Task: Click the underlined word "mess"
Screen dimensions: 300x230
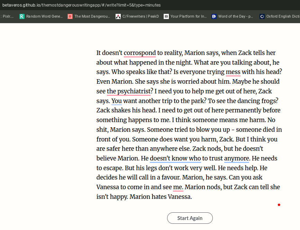Action: tap(233, 72)
